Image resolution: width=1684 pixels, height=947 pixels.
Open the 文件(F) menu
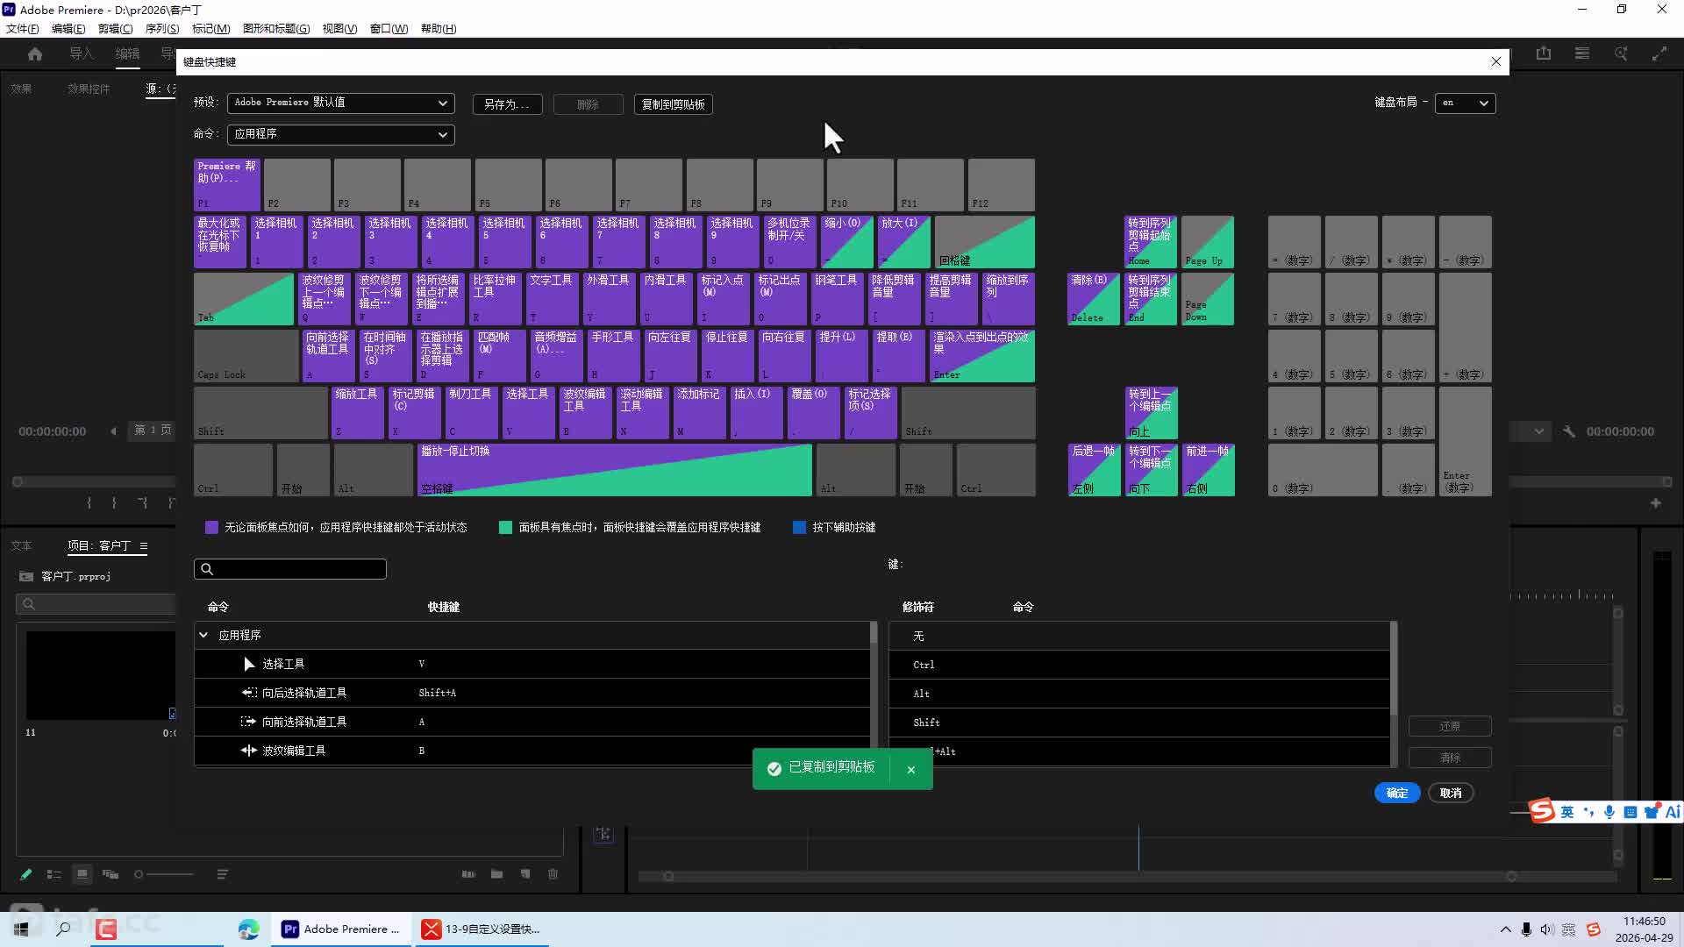coord(23,29)
